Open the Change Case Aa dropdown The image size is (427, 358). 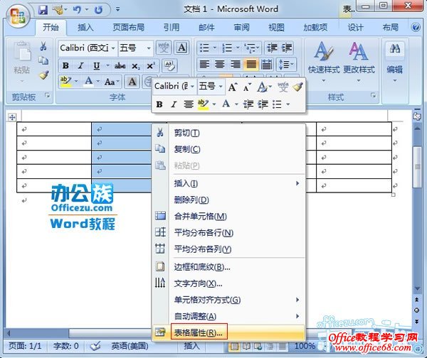tap(112, 81)
